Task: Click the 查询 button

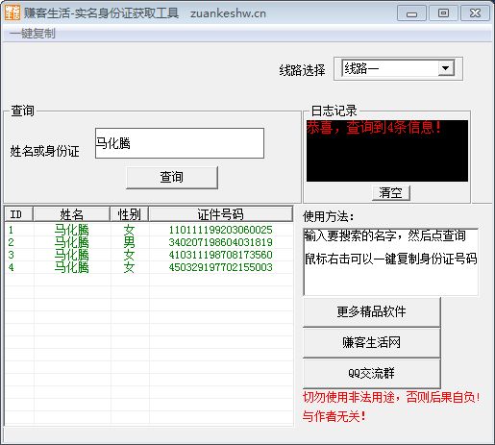Action: pos(172,177)
